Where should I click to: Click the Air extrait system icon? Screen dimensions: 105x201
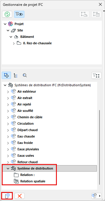tap(13, 98)
